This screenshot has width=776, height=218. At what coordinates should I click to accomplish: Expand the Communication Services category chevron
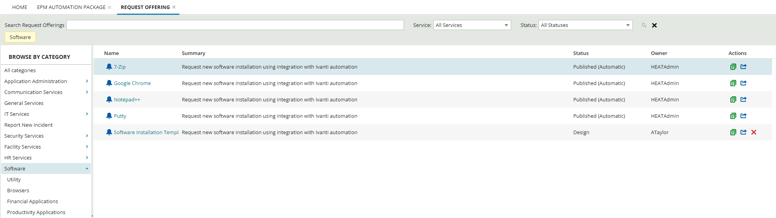point(87,92)
